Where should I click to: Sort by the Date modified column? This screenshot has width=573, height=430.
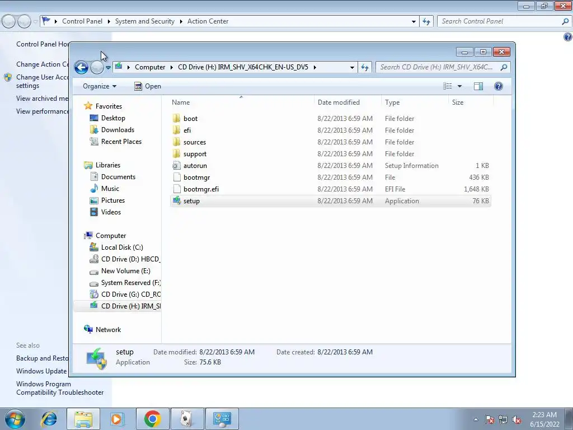[347, 102]
